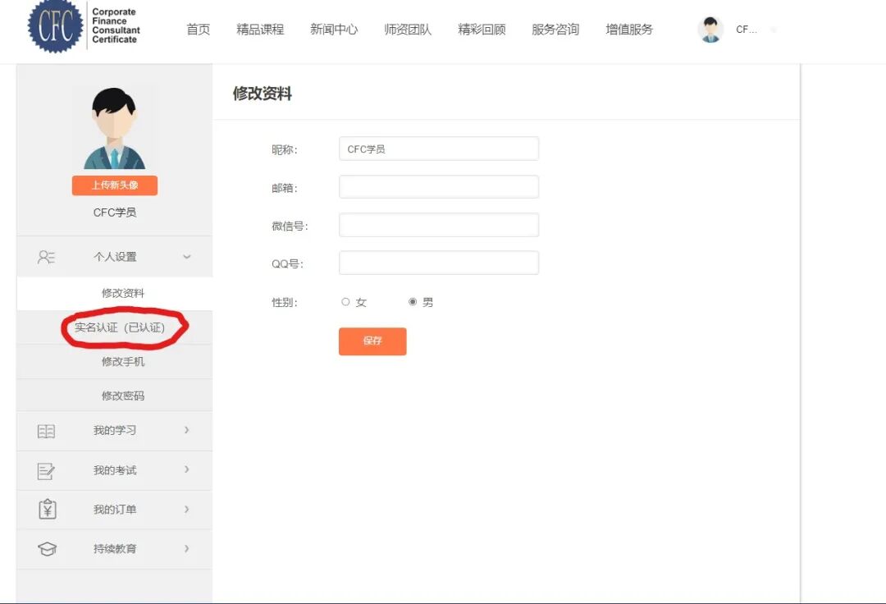Viewport: 886px width, 604px height.
Task: Click the 修改资料 page heading
Action: [x=263, y=94]
